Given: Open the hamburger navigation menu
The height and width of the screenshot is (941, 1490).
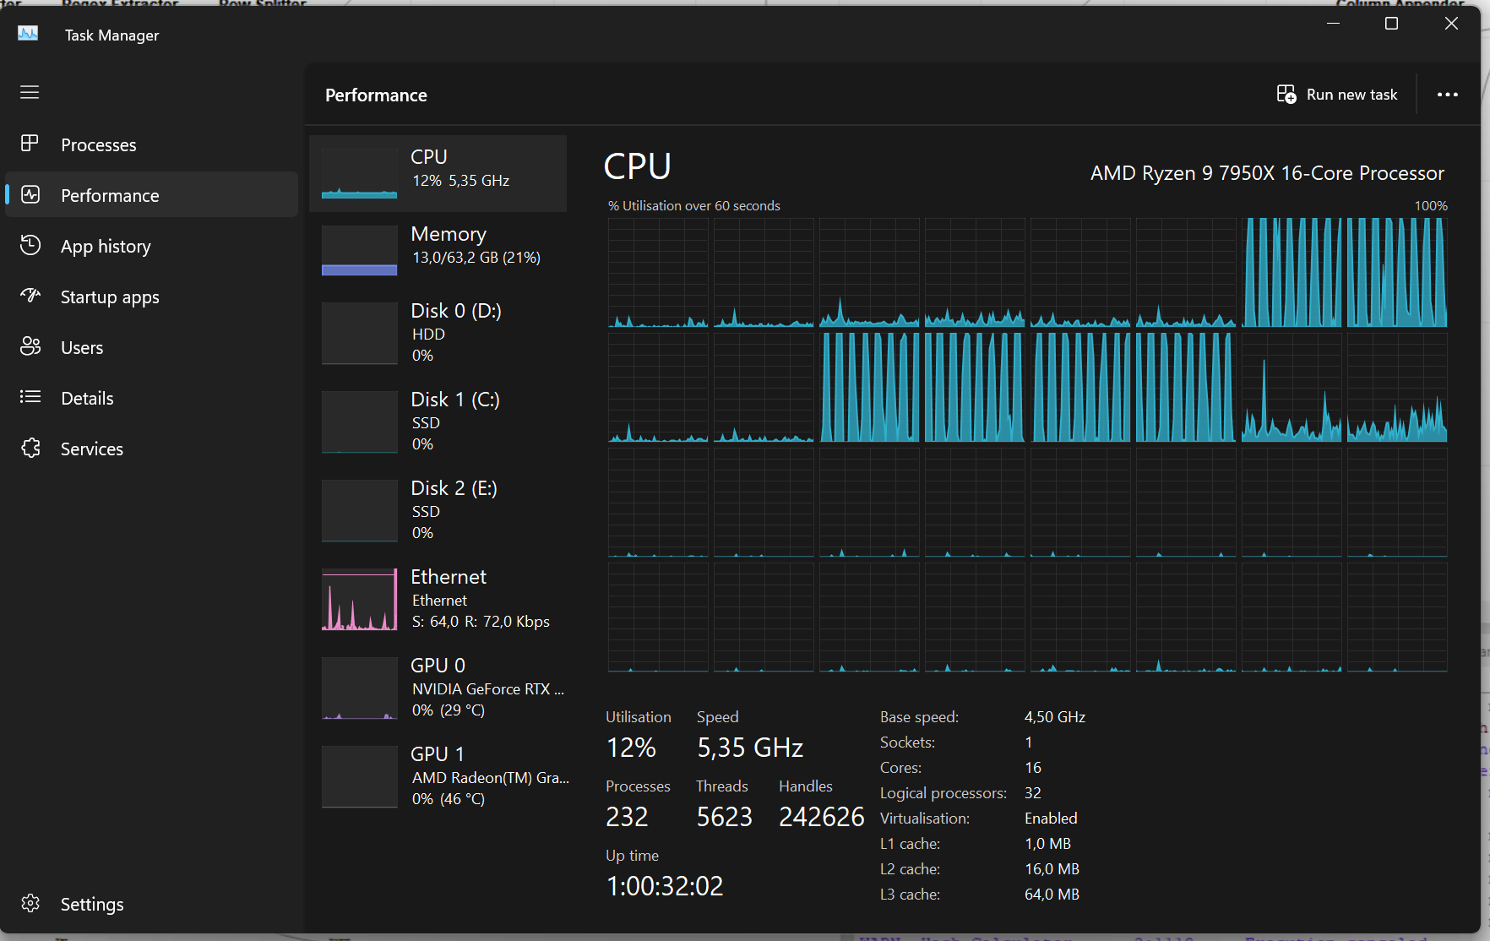Looking at the screenshot, I should tap(30, 92).
